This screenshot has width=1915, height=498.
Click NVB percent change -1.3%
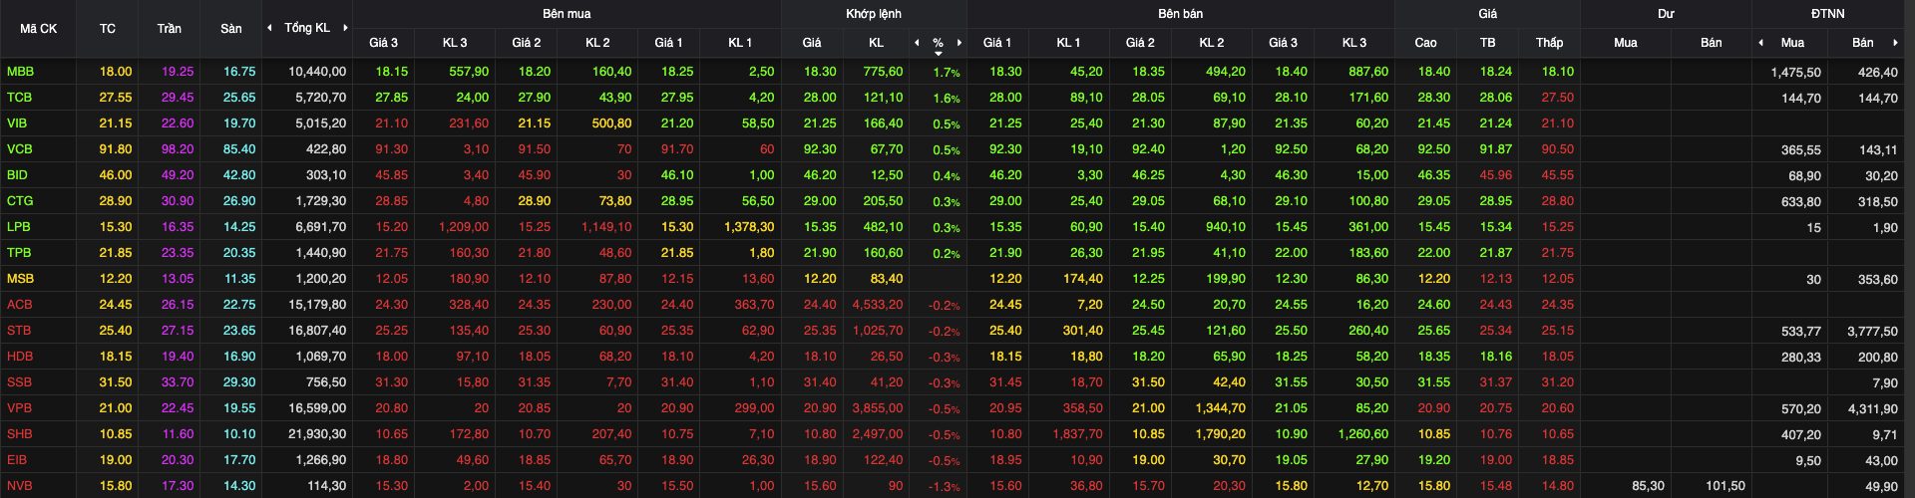pos(945,487)
